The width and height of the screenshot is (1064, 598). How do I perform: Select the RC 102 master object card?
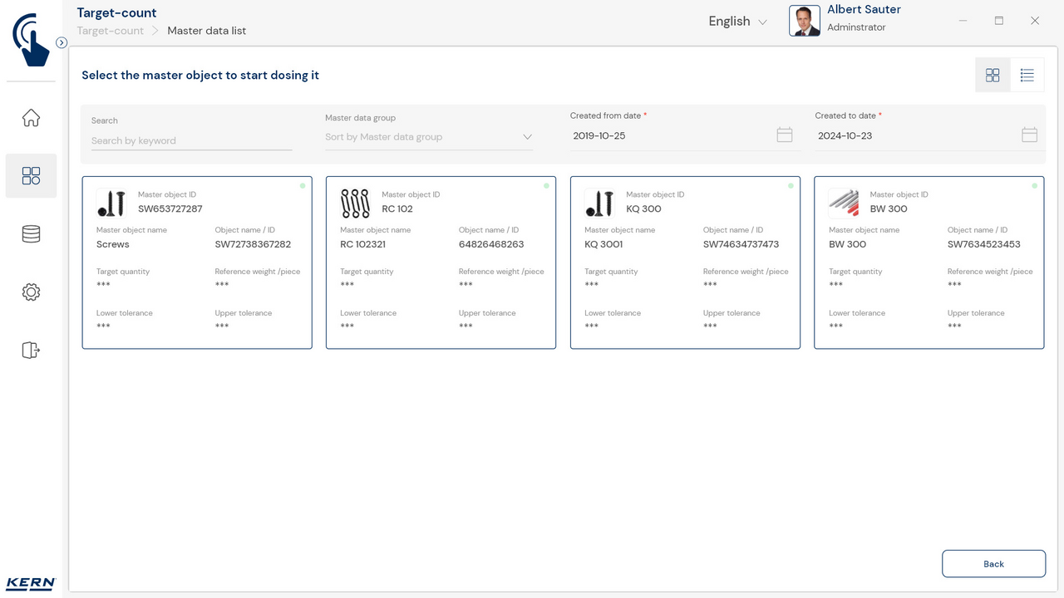coord(441,262)
